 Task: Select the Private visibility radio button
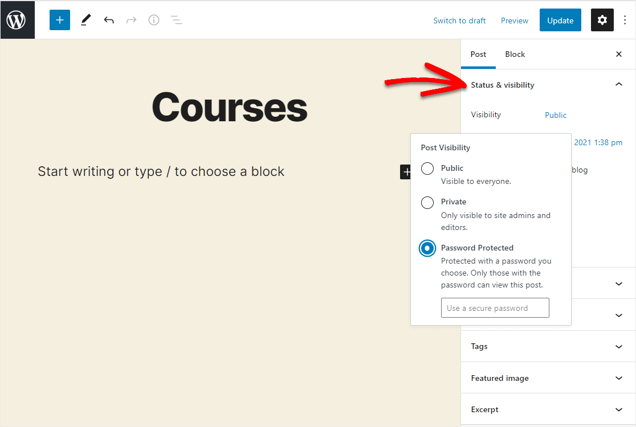coord(427,202)
